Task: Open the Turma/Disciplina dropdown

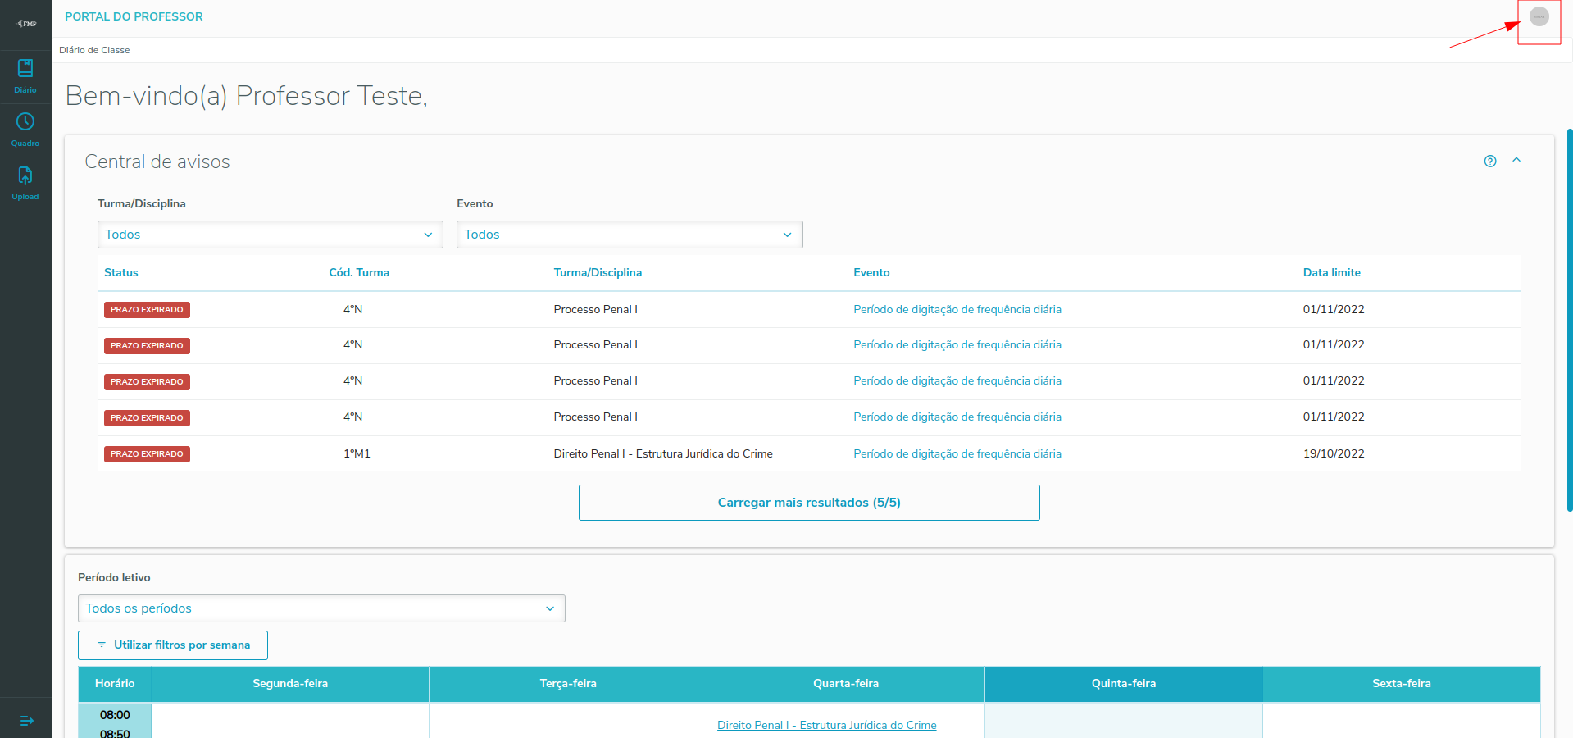Action: coord(270,235)
